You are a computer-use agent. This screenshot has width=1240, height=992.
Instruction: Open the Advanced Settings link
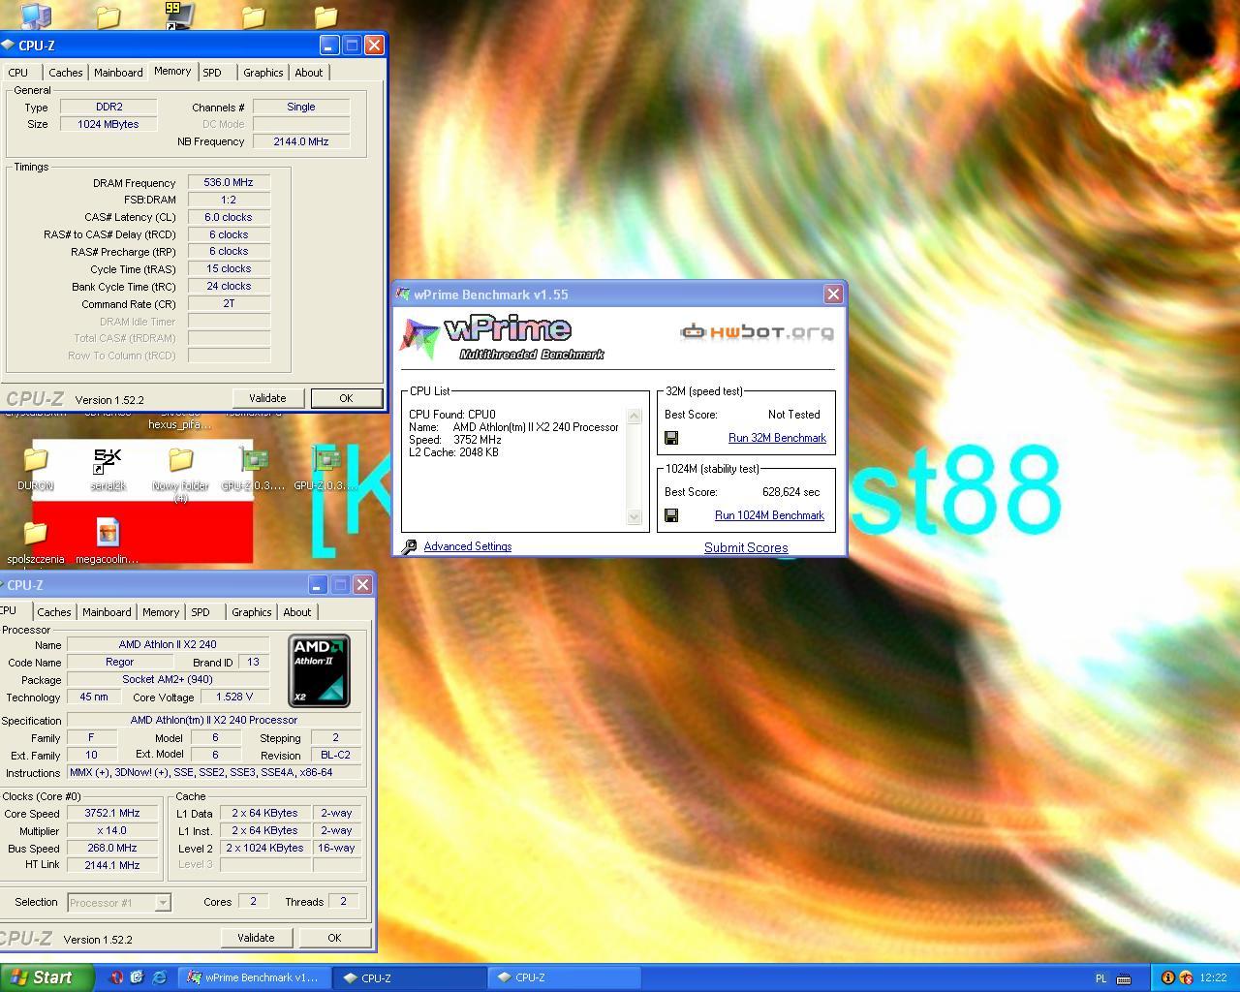(468, 546)
